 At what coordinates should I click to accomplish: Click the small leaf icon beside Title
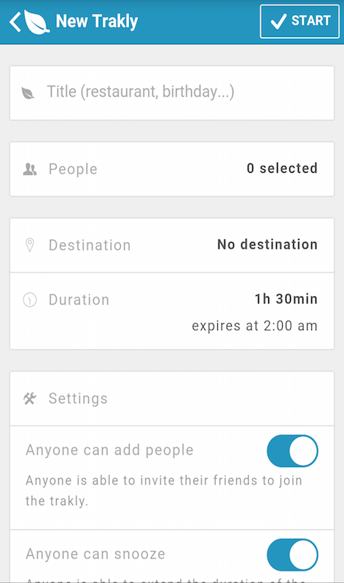point(28,93)
